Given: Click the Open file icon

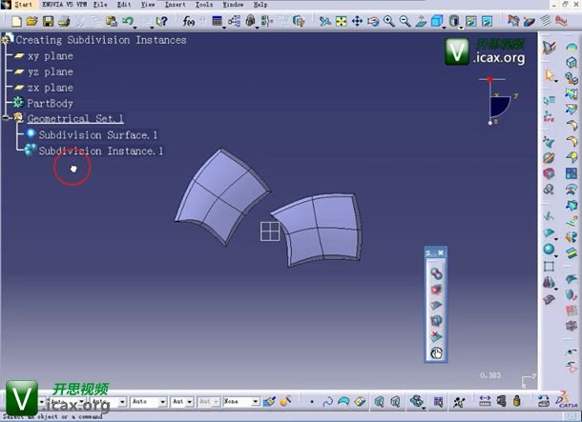Looking at the screenshot, I should 33,21.
